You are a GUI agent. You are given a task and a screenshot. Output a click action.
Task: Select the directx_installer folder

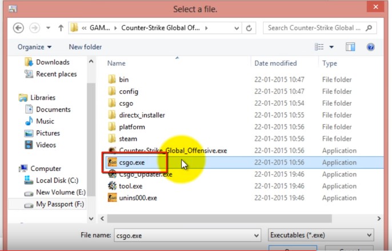click(142, 115)
